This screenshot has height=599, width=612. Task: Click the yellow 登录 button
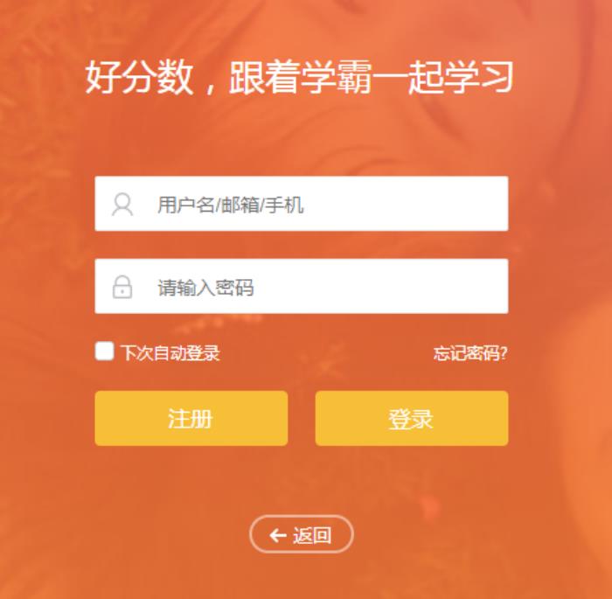pos(412,418)
